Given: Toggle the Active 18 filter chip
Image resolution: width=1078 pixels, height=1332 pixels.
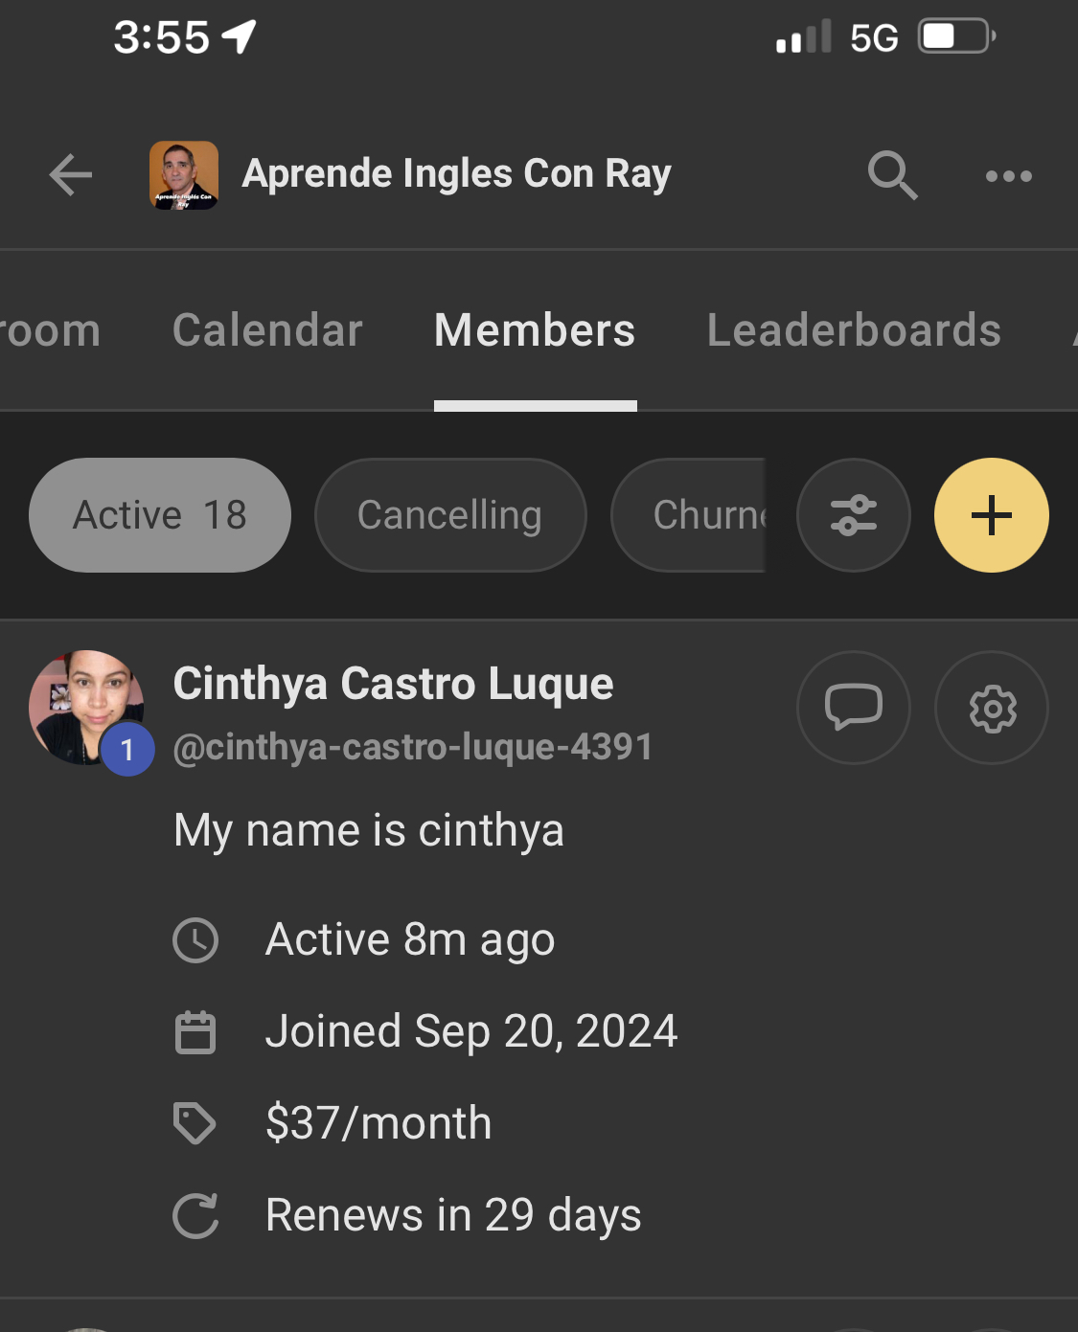Looking at the screenshot, I should click(160, 515).
